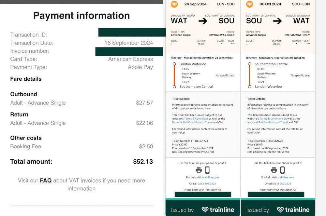326x216 pixels.
Task: Click the arrow between WAT and SOU
Action: point(203,21)
